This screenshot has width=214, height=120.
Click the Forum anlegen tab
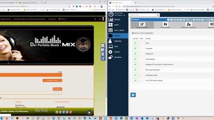point(166,25)
